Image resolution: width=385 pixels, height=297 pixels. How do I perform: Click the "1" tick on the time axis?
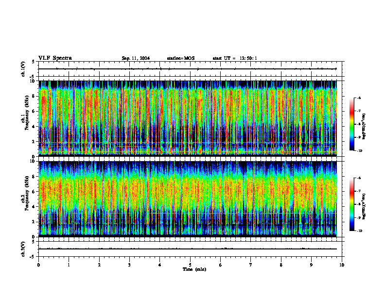pos(69,265)
